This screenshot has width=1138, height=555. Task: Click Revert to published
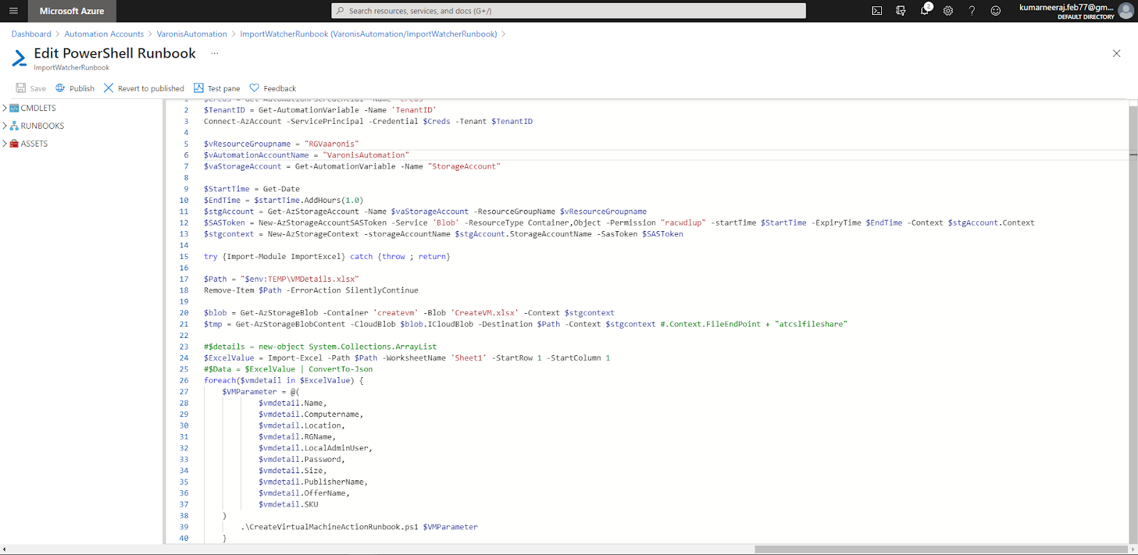(144, 88)
